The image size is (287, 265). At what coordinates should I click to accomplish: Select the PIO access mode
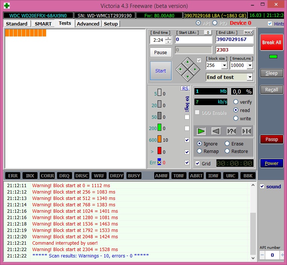(x=215, y=23)
